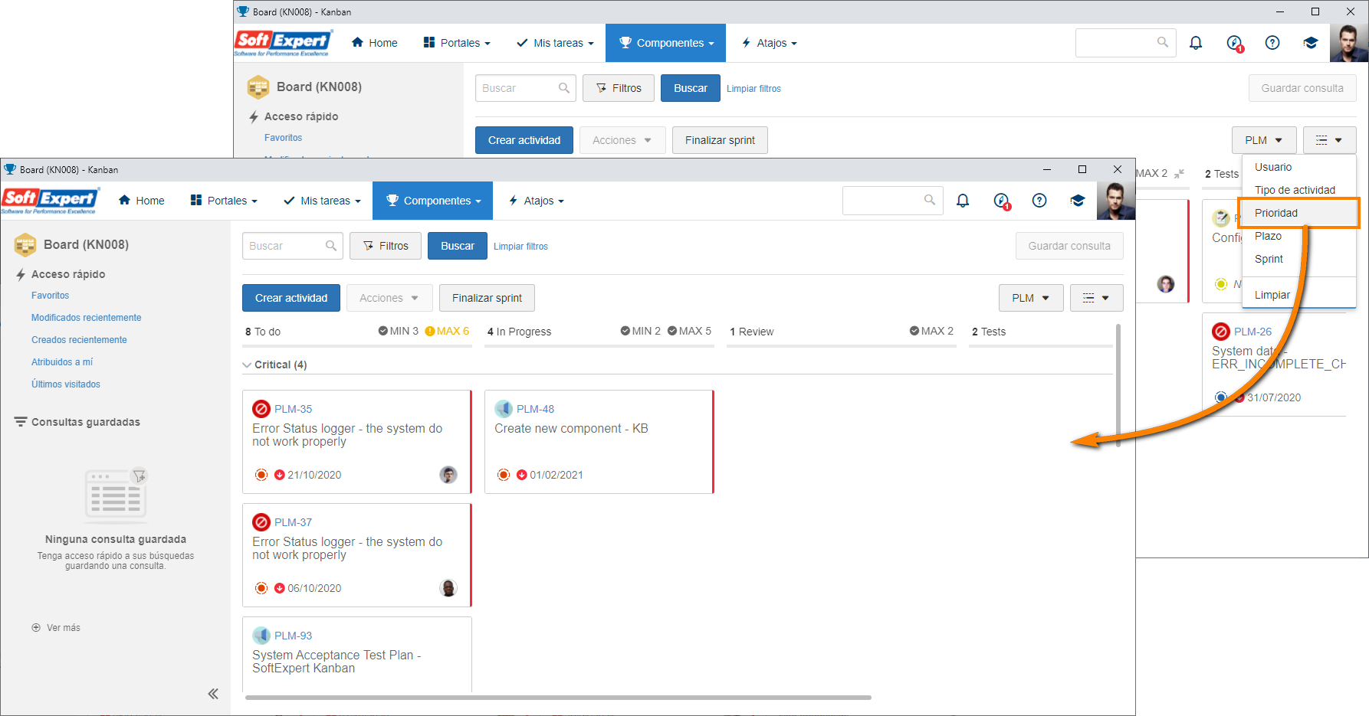
Task: Open Favoritos in front sidebar
Action: (50, 296)
